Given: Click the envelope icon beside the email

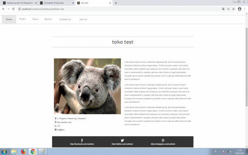Looking at the screenshot, I should pos(56,129).
